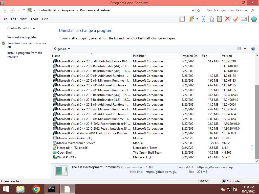Image resolution: width=259 pixels, height=194 pixels.
Task: Click the scrollbar down arrow
Action: click(257, 161)
